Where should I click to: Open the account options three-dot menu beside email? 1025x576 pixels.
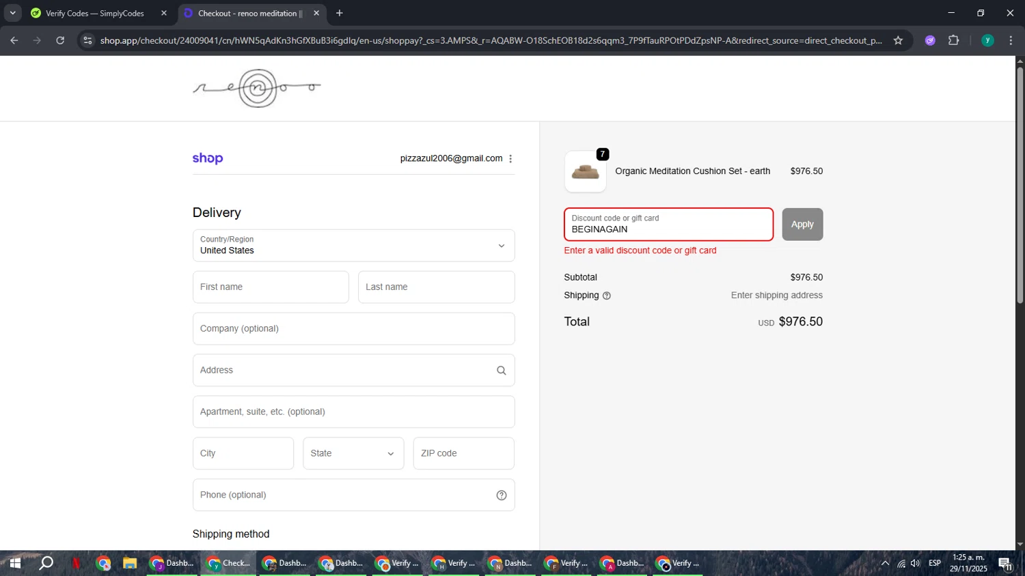click(x=510, y=158)
